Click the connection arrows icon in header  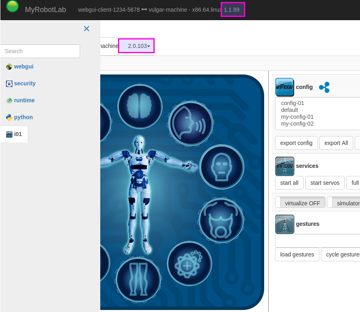click(144, 10)
